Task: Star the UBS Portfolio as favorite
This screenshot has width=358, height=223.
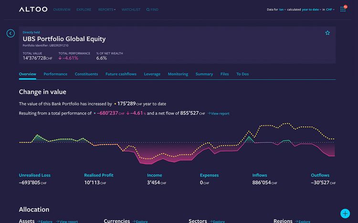Action: point(327,33)
